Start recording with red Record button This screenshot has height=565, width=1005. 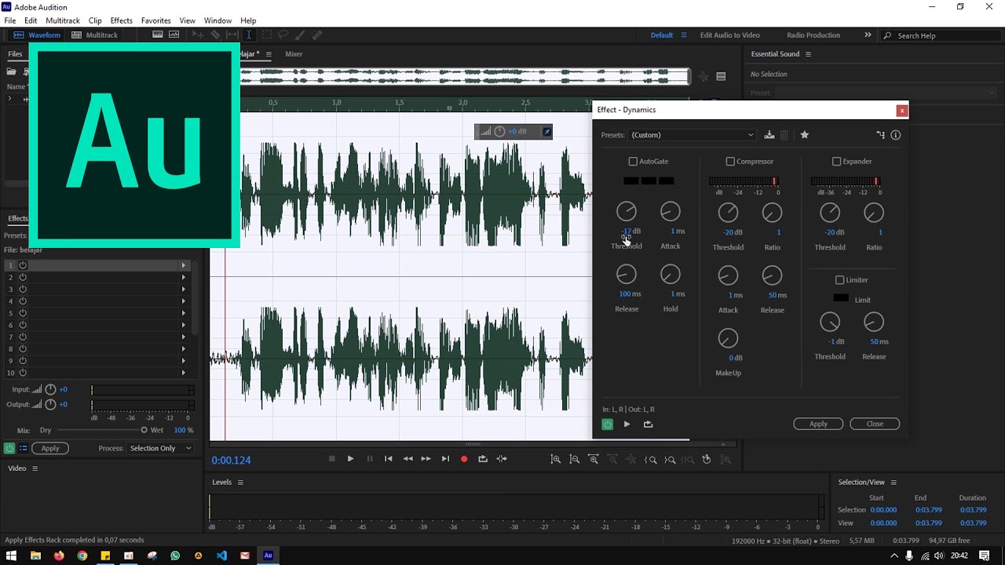(464, 459)
